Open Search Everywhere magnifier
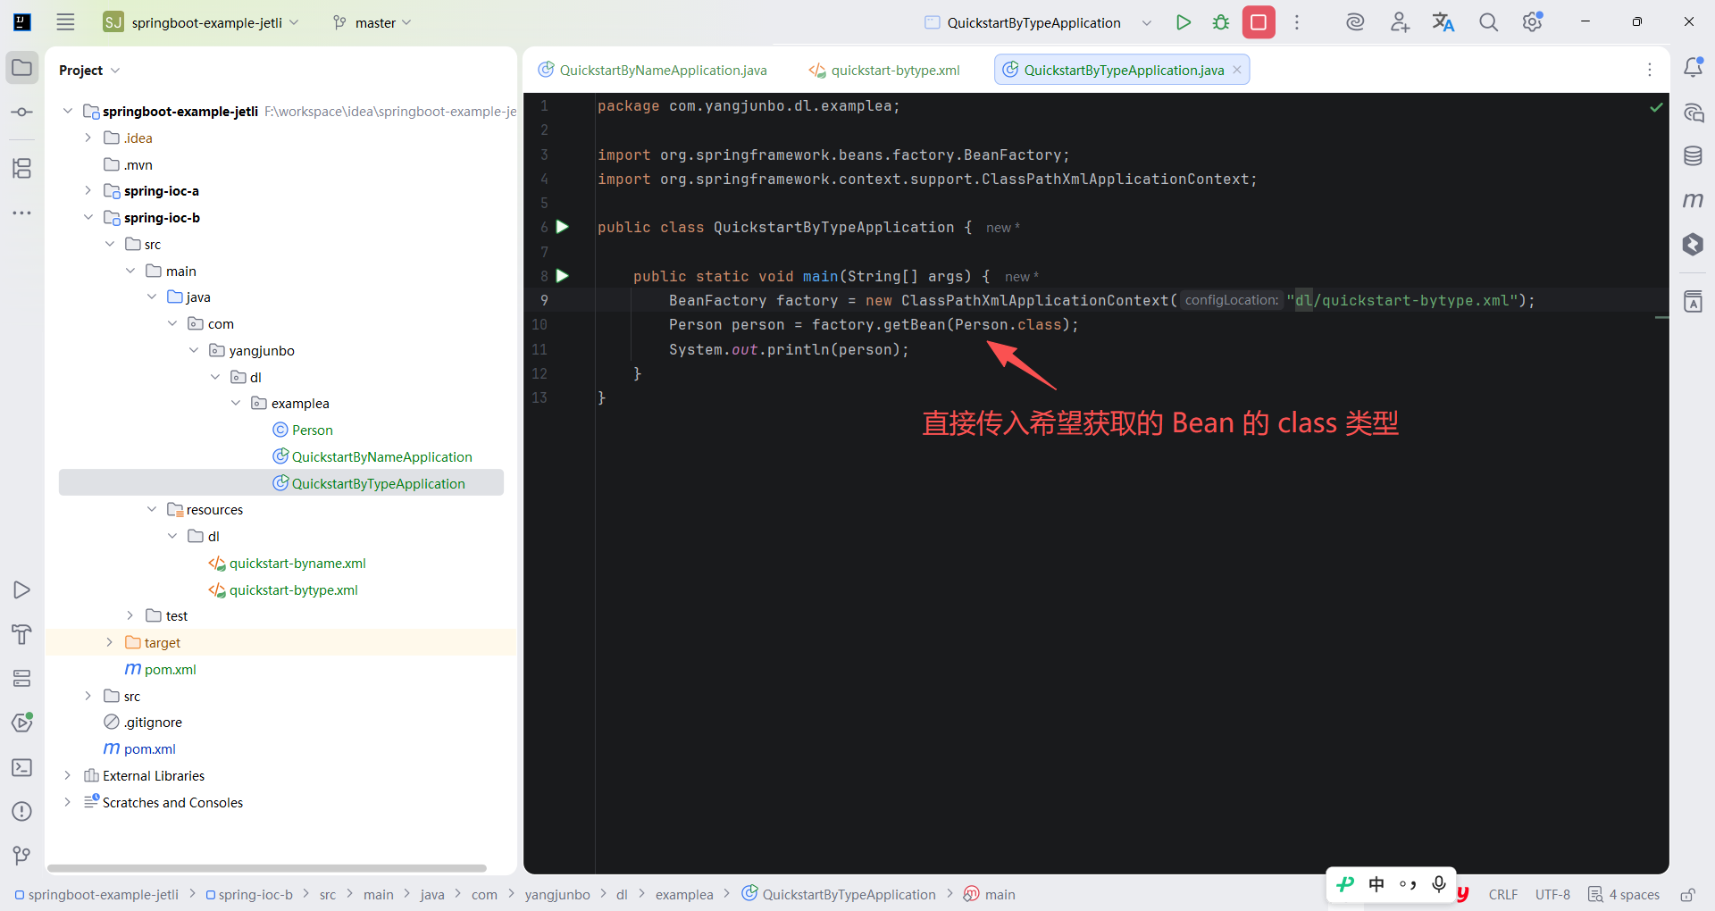The height and width of the screenshot is (911, 1715). point(1488,22)
